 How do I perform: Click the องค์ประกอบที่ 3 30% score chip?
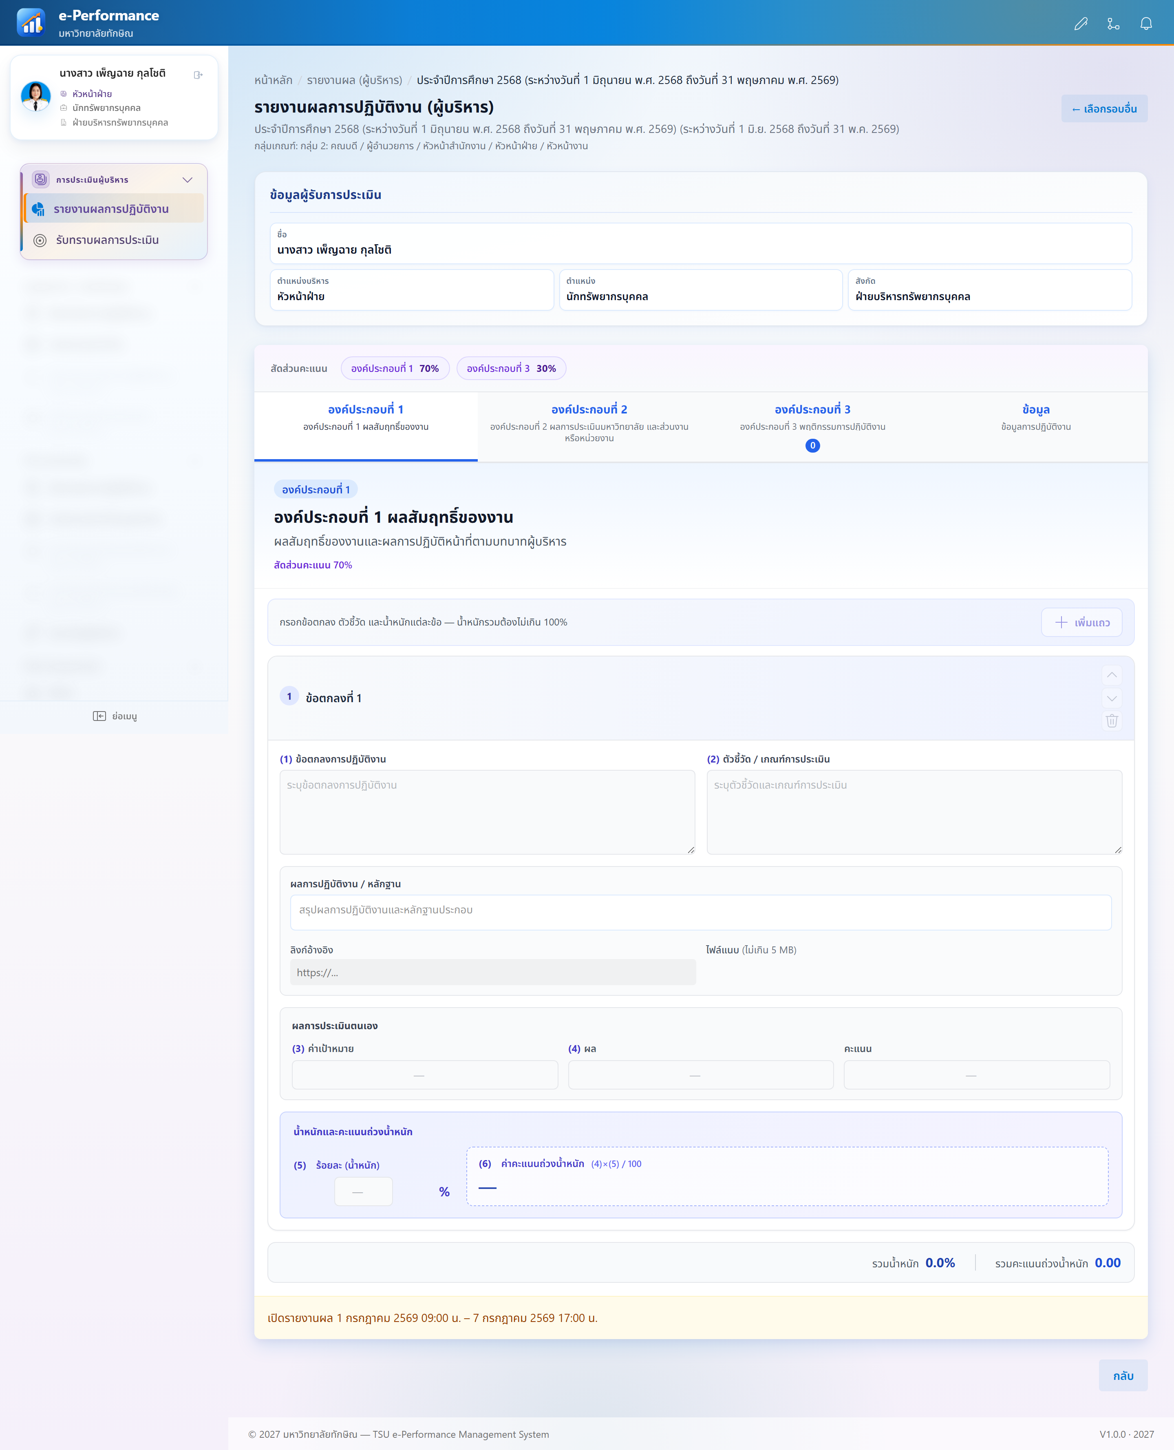[511, 369]
